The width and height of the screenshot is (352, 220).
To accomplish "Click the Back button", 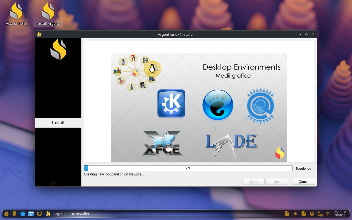I will point(254,182).
